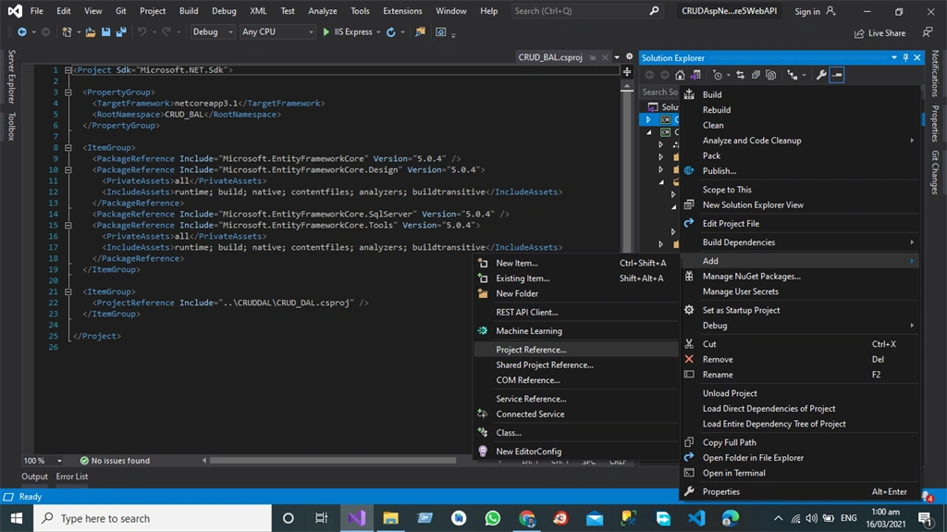Click the CRUD_BAL.csproj editor tab
947x532 pixels.
(x=549, y=56)
